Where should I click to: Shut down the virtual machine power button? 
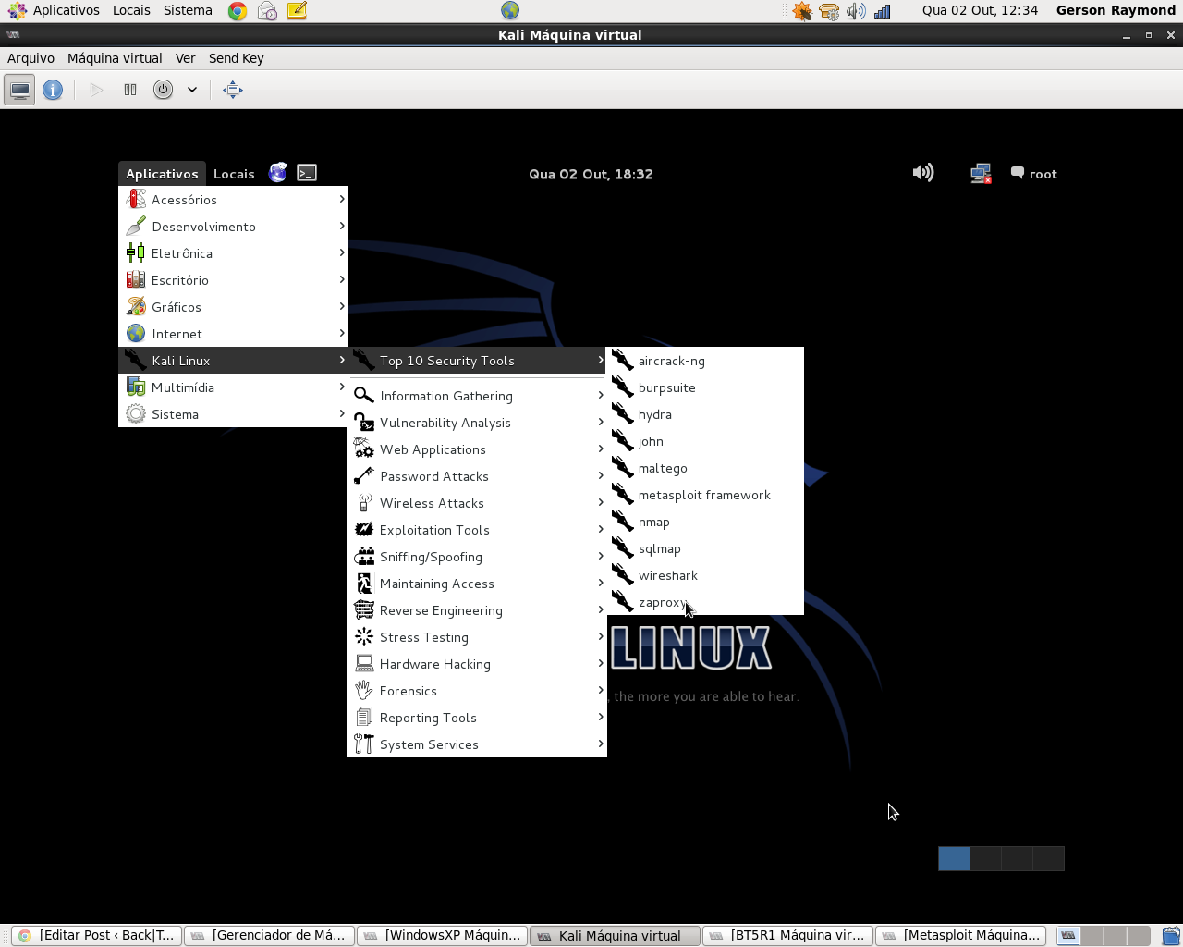pyautogui.click(x=164, y=90)
